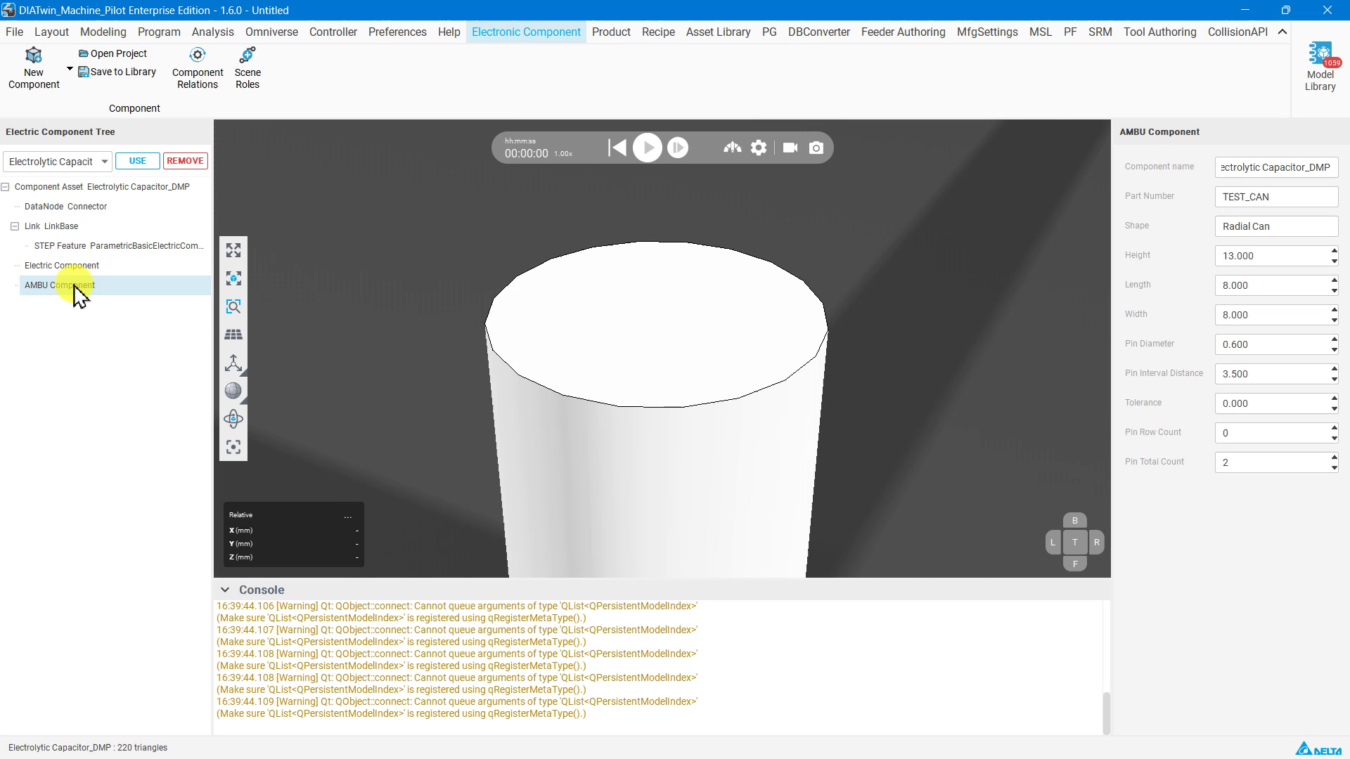The width and height of the screenshot is (1350, 759).
Task: Click the Save to Library label
Action: pos(123,72)
